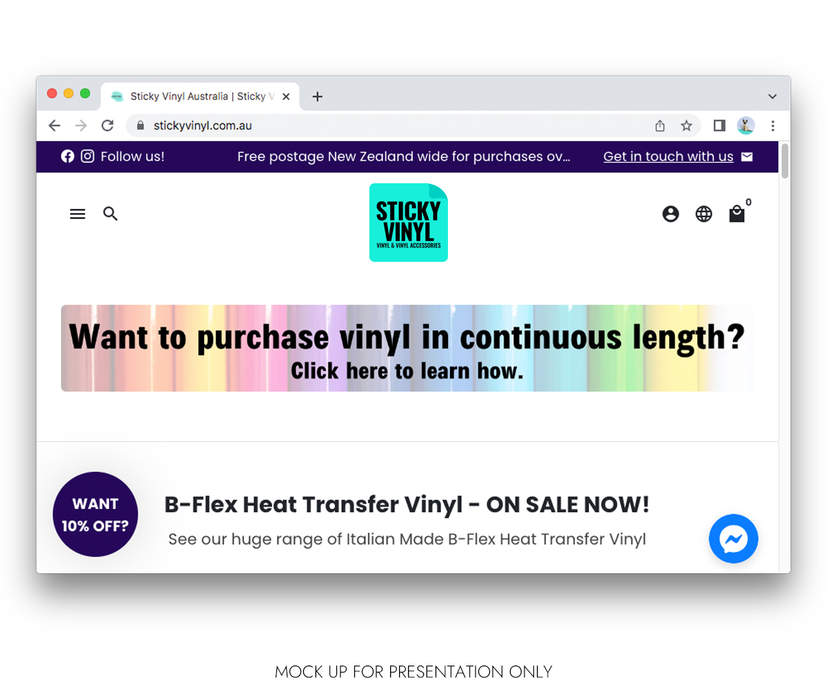Image resolution: width=827 pixels, height=689 pixels.
Task: Open the hamburger navigation menu
Action: pyautogui.click(x=78, y=214)
